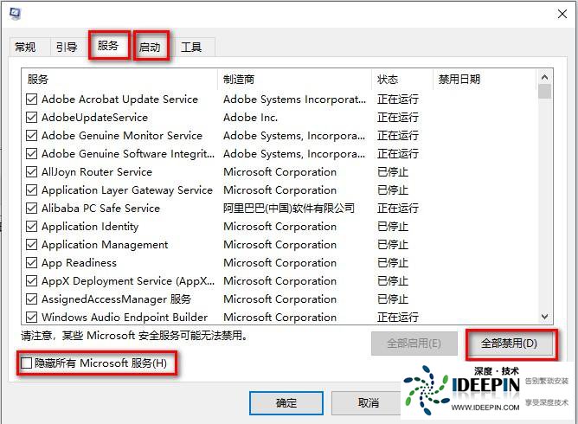
Task: Select the Adobe Inc. manufacturer cell
Action: coord(250,117)
